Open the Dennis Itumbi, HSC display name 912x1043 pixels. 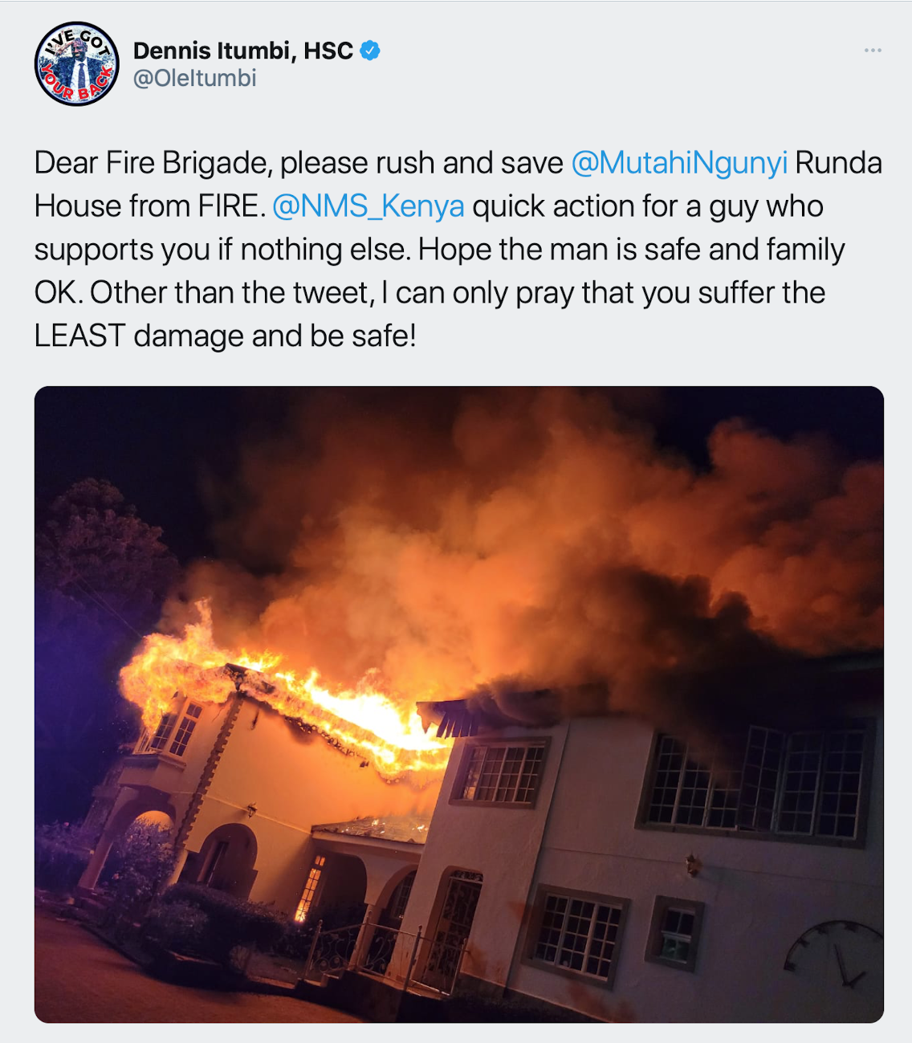click(243, 51)
